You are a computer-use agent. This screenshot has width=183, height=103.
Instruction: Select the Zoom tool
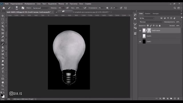coord(3,86)
